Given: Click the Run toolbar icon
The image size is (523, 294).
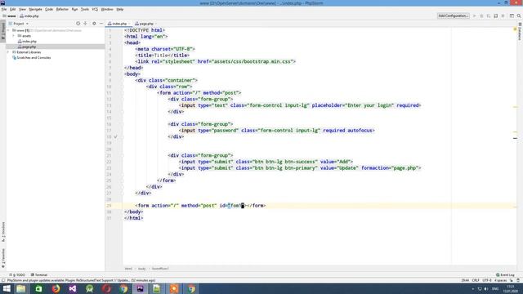Looking at the screenshot, I should [474, 16].
